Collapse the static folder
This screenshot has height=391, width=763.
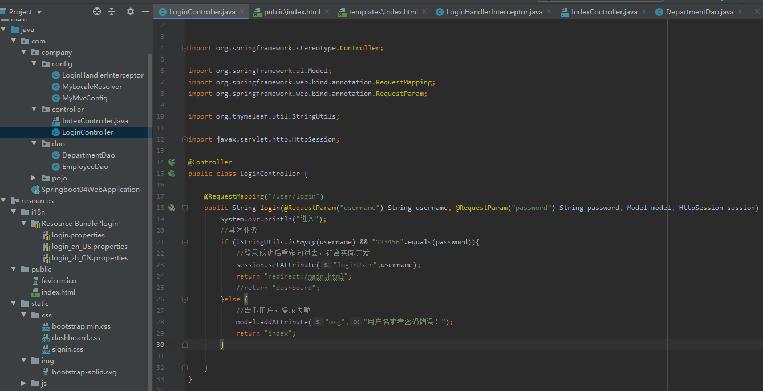[x=14, y=304]
